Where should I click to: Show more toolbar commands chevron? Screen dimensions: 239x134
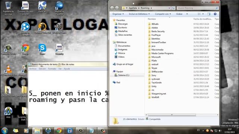[187, 14]
